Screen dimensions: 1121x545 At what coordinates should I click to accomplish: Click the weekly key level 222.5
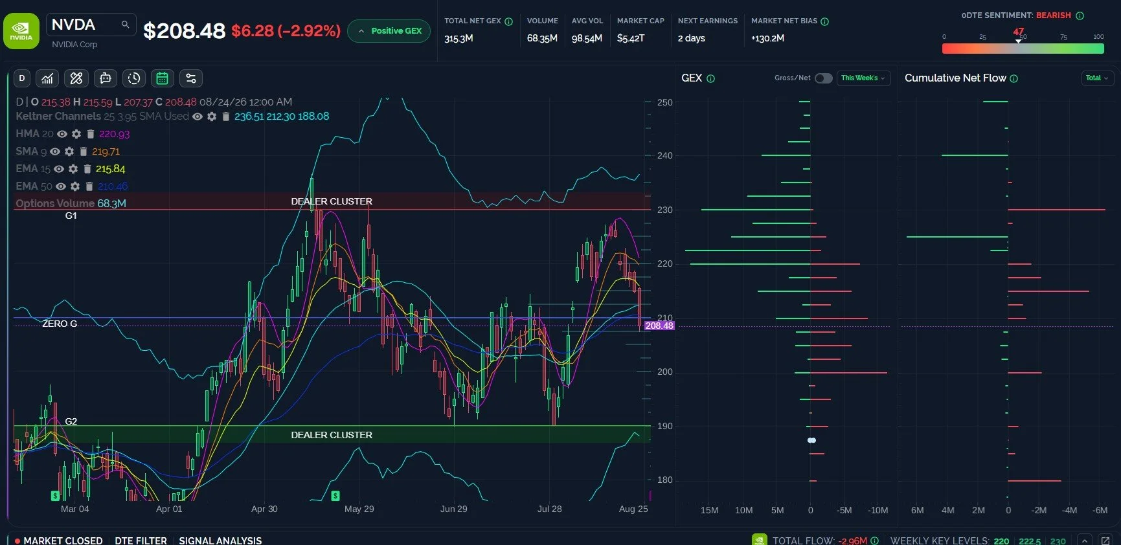1030,541
